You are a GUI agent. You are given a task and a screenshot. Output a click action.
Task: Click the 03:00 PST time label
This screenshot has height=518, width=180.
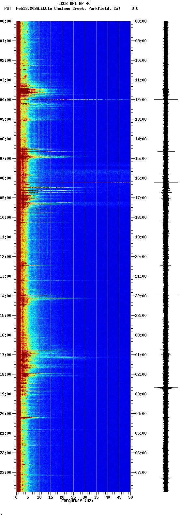pos(5,80)
